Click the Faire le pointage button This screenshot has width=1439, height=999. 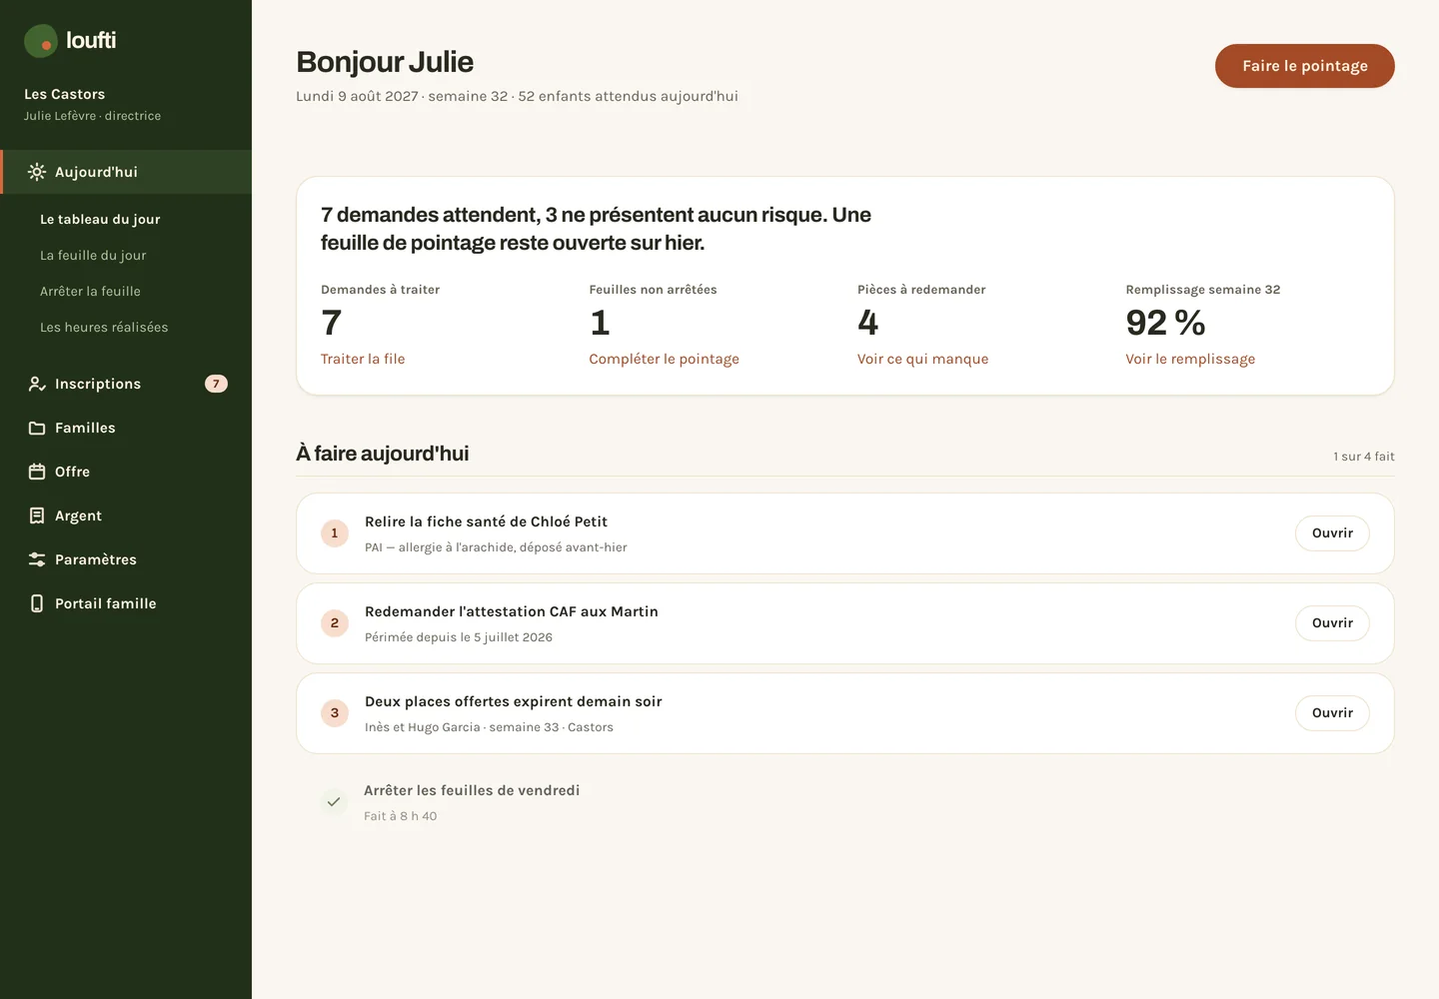pos(1305,66)
